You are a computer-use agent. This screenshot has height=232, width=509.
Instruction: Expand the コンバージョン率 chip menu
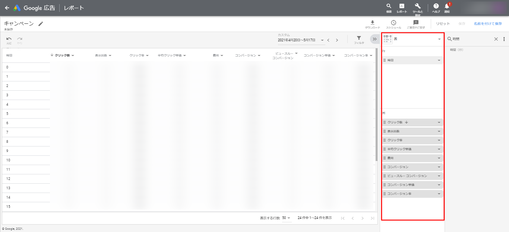pyautogui.click(x=439, y=194)
